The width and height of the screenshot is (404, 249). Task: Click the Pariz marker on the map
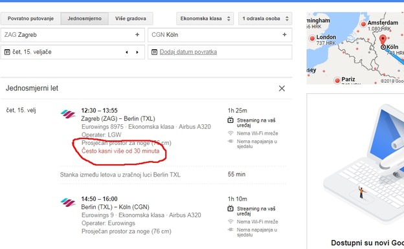tap(337, 80)
